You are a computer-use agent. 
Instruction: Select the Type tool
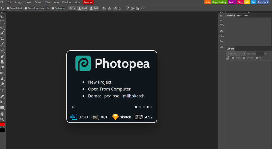pyautogui.click(x=2, y=90)
